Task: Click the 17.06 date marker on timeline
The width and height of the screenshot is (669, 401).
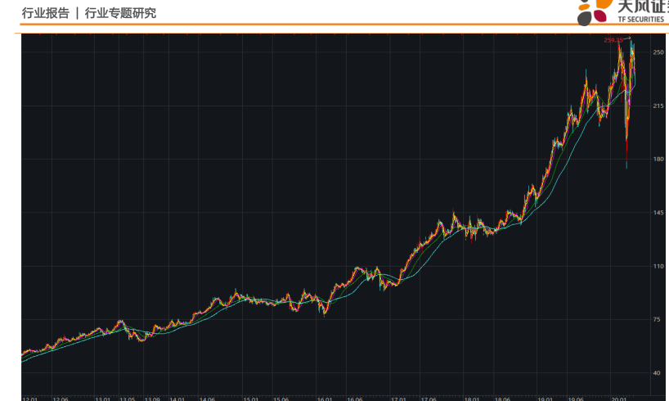Action: click(x=428, y=399)
